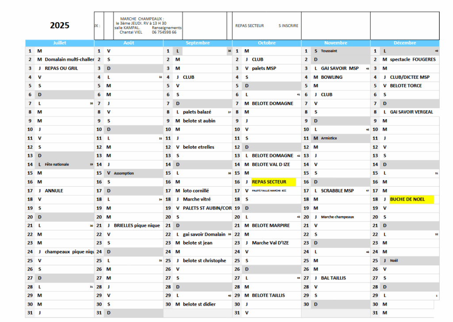Select the REPAS OU GRIL entry

(61, 68)
